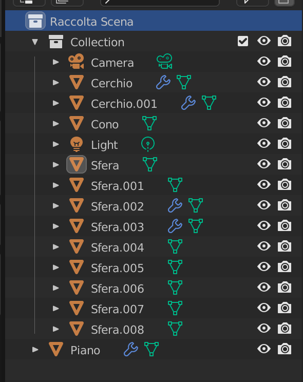
Task: Click the outliner search field
Action: [x=160, y=3]
